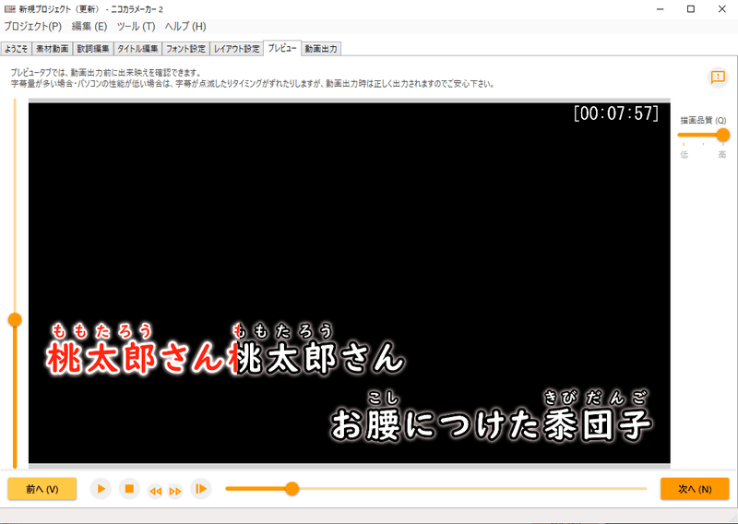Click the 描画品質 quality slider handle

(722, 135)
